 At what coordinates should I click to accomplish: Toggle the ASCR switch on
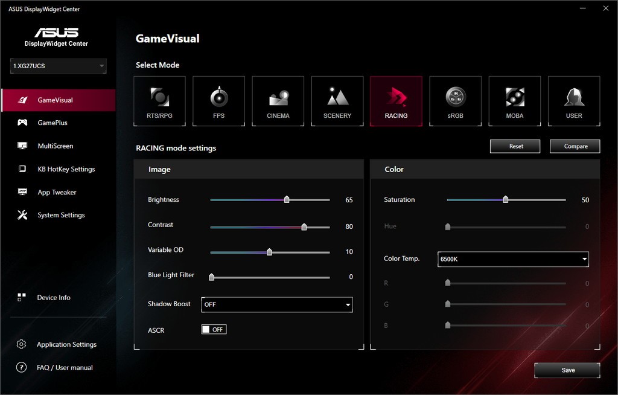click(214, 329)
